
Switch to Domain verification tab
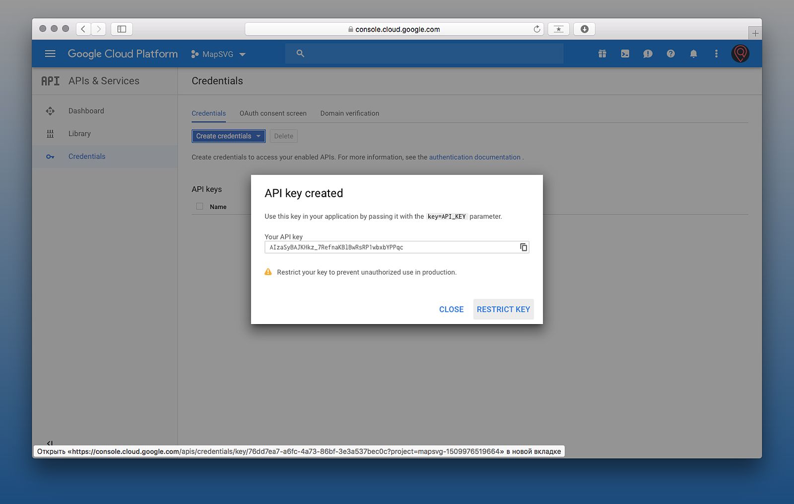tap(350, 113)
